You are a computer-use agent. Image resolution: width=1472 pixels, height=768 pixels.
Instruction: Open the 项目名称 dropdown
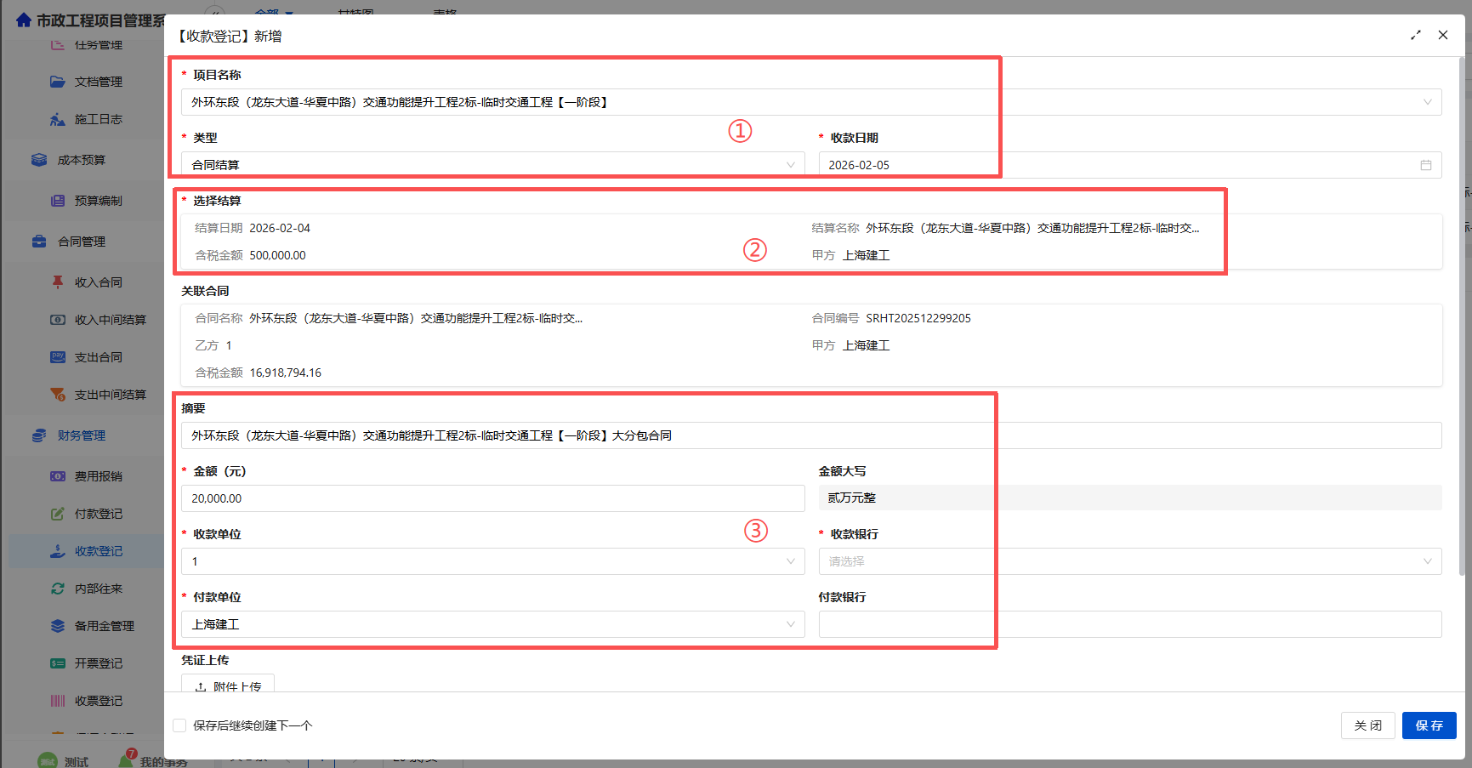click(810, 102)
